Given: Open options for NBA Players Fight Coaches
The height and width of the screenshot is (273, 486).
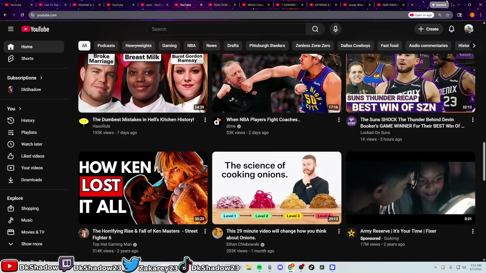Looking at the screenshot, I should pyautogui.click(x=339, y=120).
